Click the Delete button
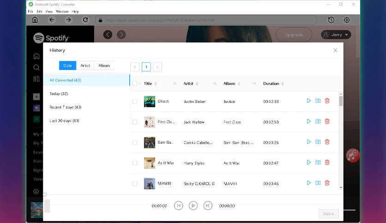The image size is (386, 223). (329, 214)
